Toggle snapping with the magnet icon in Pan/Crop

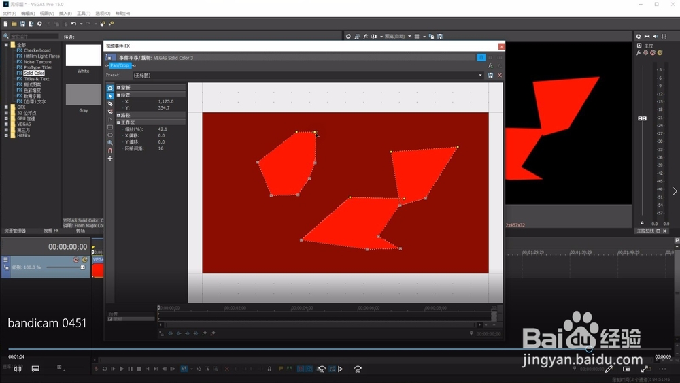point(110,150)
